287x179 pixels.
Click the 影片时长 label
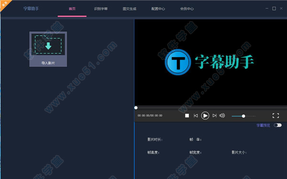pyautogui.click(x=155, y=140)
